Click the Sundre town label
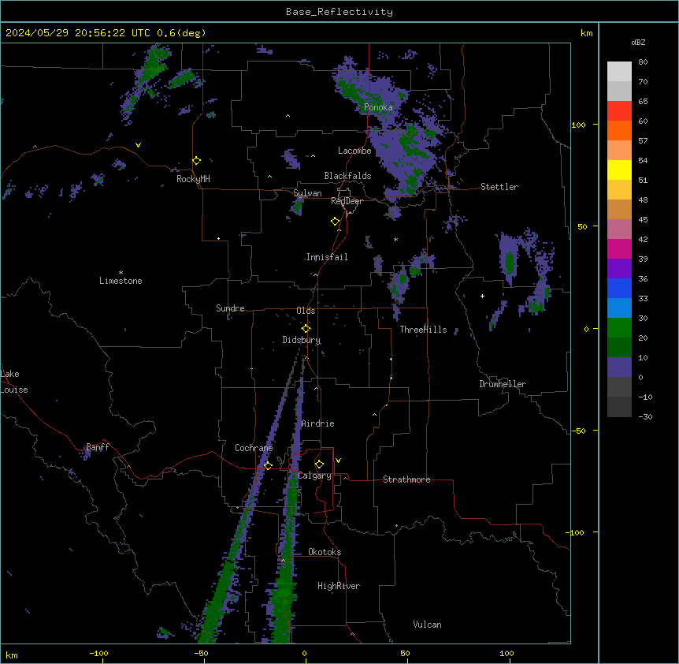679x664 pixels. click(x=230, y=308)
